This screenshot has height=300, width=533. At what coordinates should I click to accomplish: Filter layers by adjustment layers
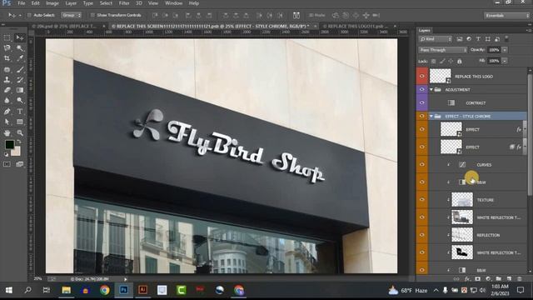click(x=469, y=39)
